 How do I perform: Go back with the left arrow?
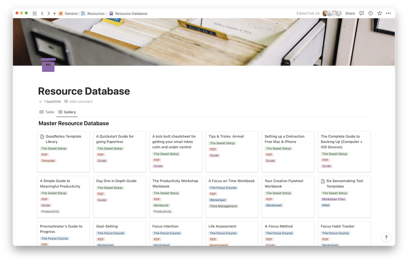42,13
